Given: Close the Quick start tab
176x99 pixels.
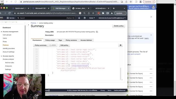Looking at the screenshot, I should 28,8.
